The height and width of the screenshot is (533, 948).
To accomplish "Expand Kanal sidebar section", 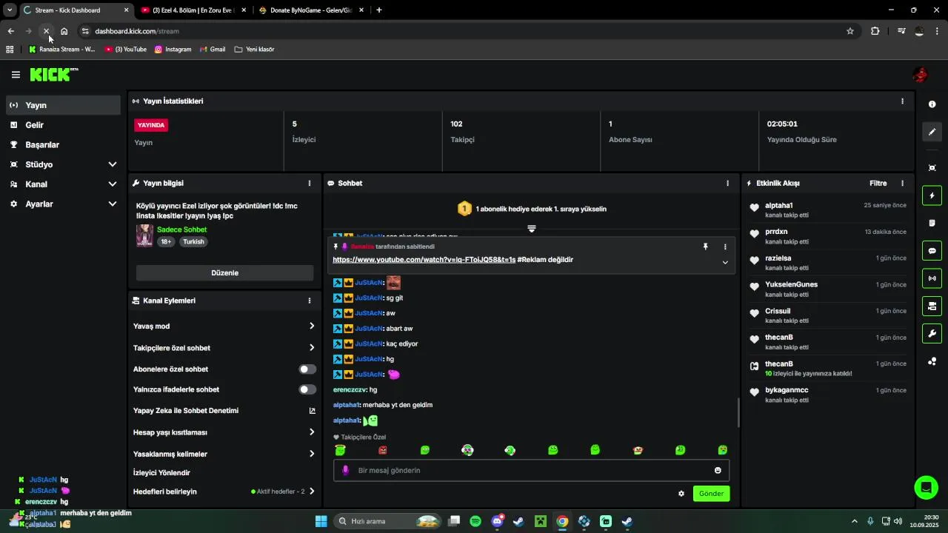I will coord(113,184).
